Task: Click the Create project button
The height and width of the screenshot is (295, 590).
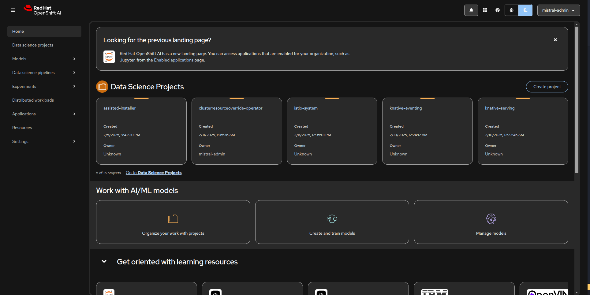Action: [x=547, y=87]
